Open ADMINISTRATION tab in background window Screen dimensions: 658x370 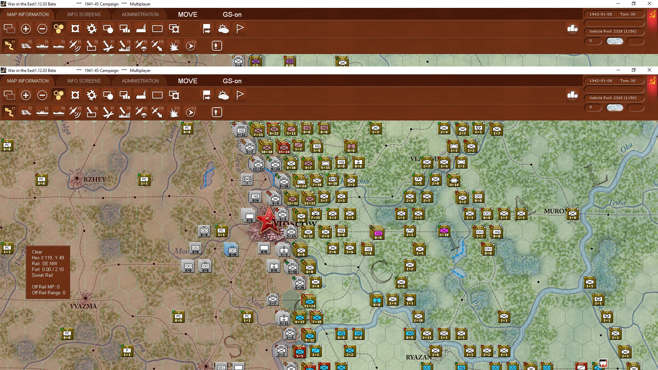click(140, 14)
